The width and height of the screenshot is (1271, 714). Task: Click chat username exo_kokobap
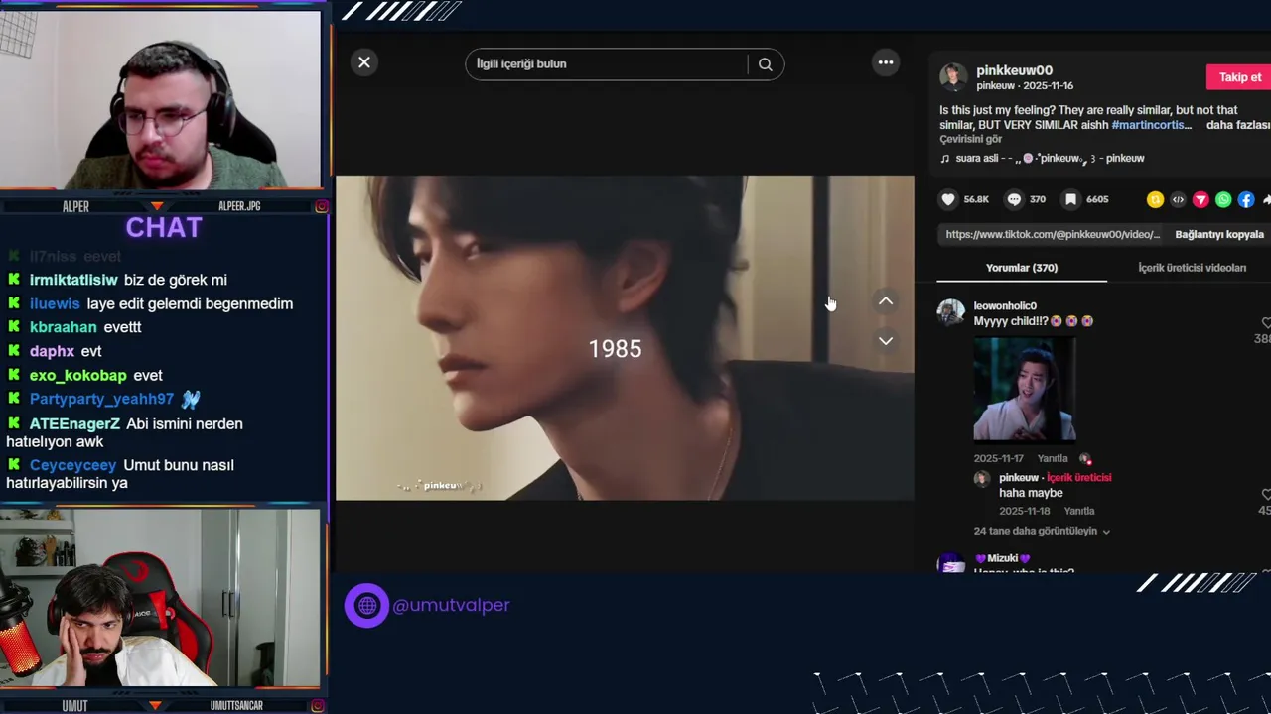point(78,376)
